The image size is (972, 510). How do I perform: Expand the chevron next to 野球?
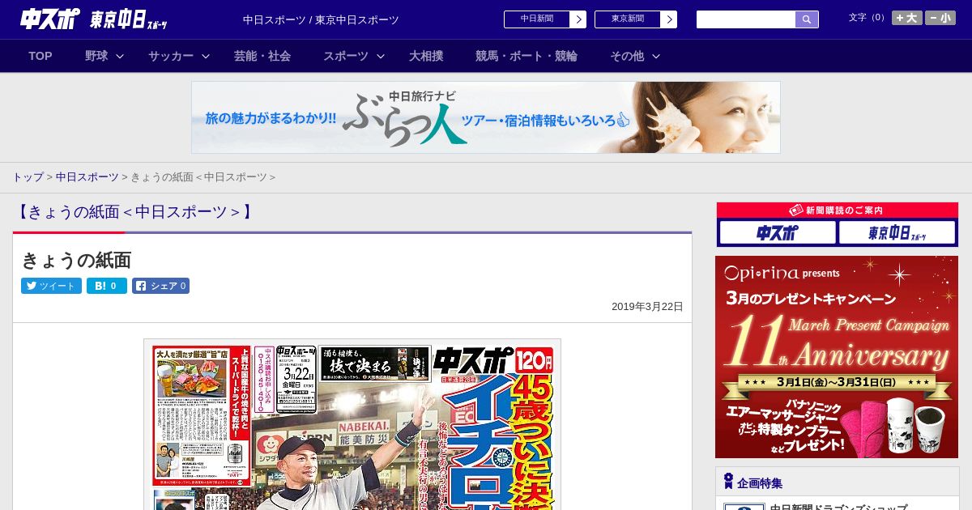pos(120,56)
